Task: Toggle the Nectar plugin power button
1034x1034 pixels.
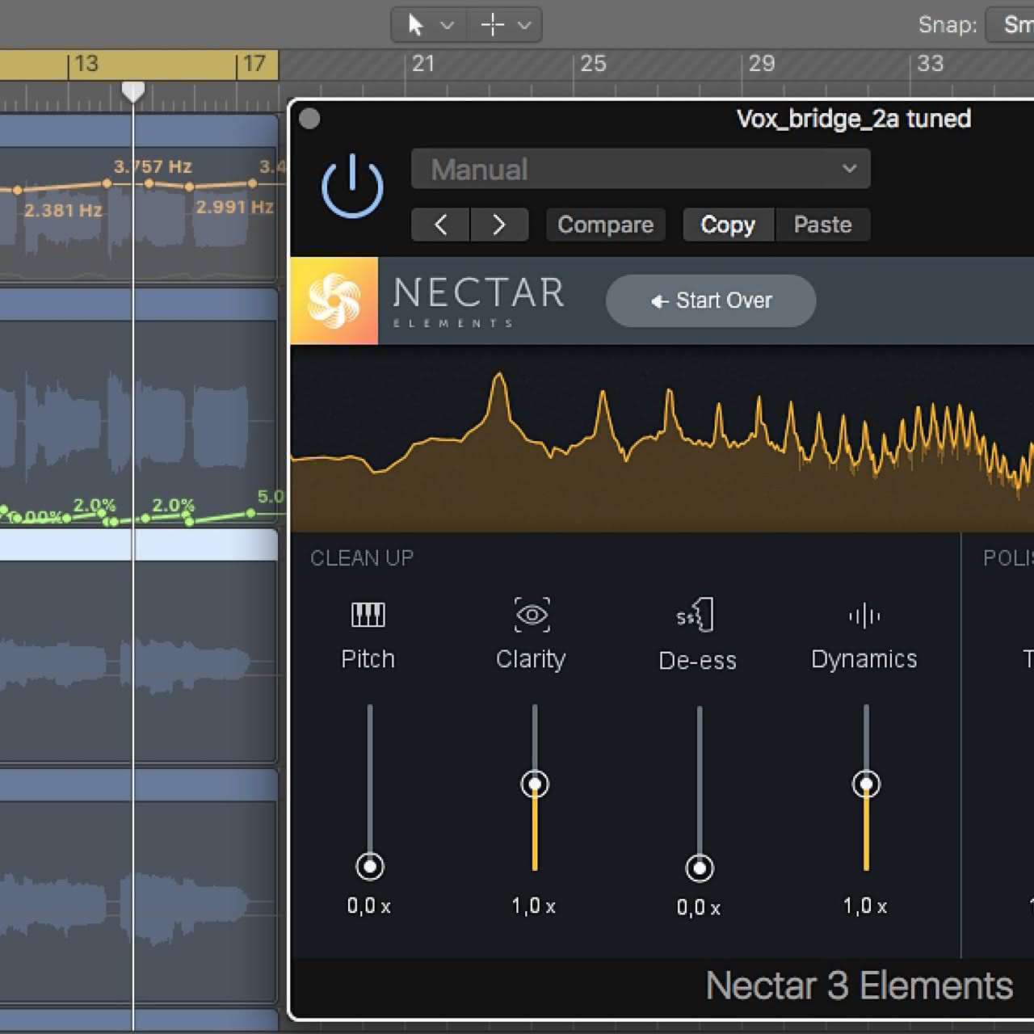Action: click(x=352, y=187)
